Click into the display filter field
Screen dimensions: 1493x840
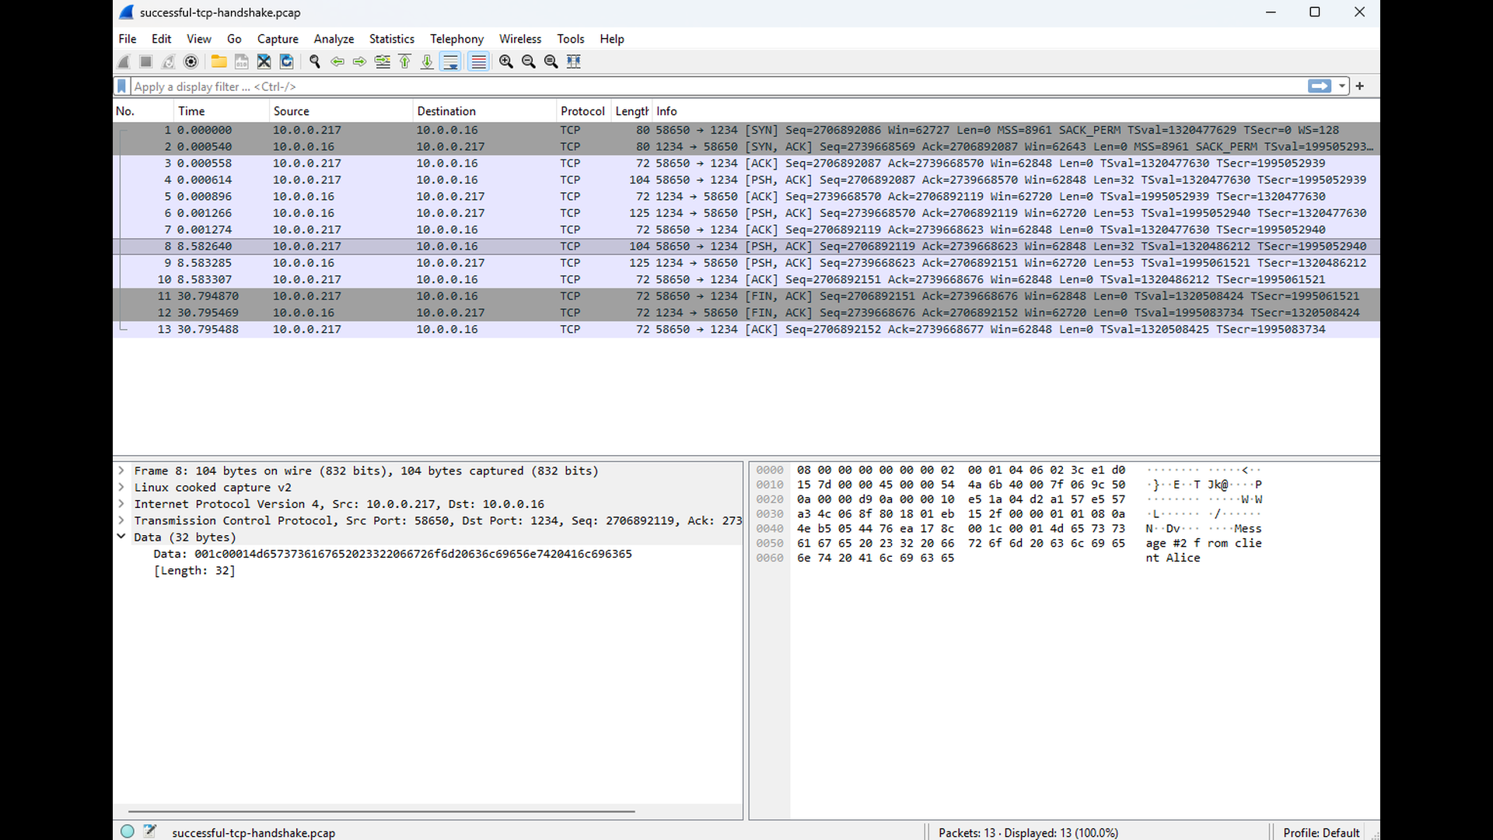point(715,86)
